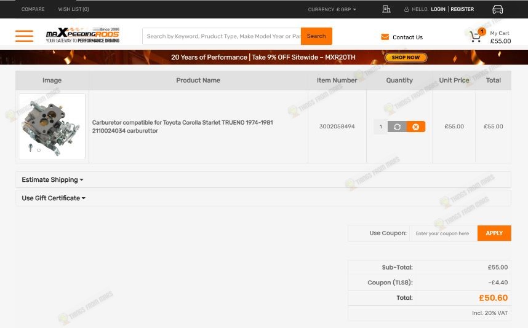Click the quantity field showing 1
Viewport: 528px width, 328px height.
380,127
